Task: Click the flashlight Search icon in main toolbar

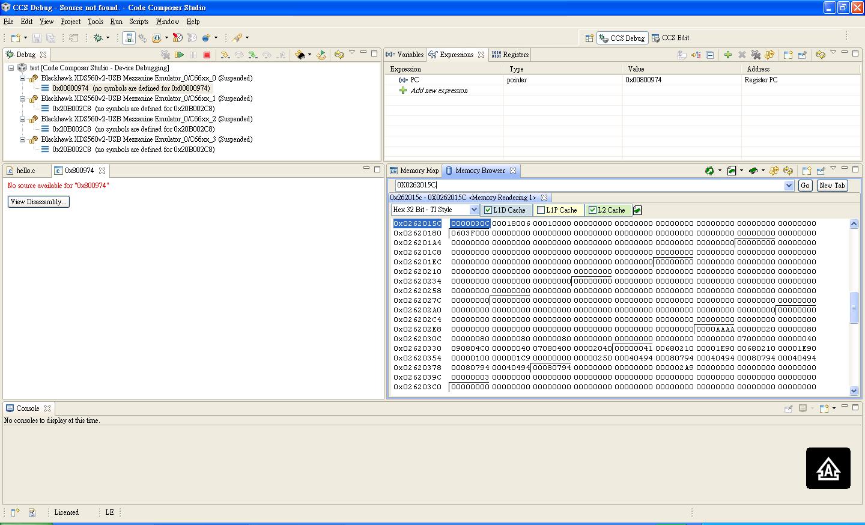Action: pos(237,38)
